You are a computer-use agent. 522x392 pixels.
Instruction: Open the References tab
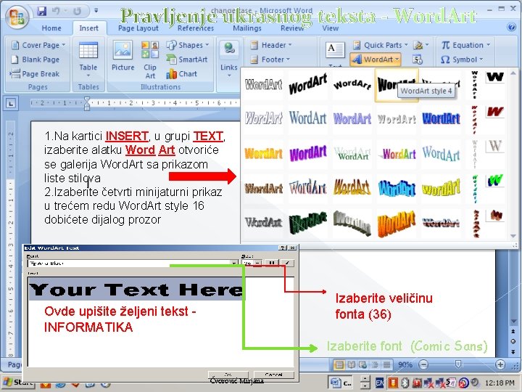click(196, 28)
